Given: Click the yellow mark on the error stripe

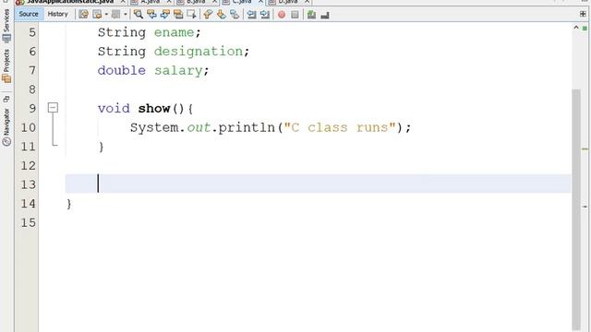Looking at the screenshot, I should [x=585, y=149].
